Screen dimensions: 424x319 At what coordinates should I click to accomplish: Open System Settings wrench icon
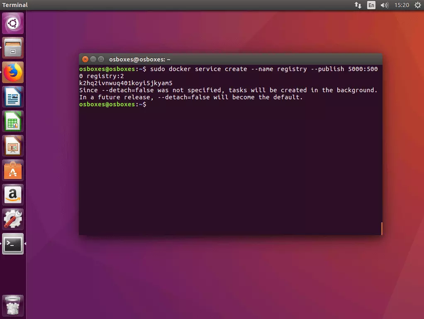pos(13,219)
